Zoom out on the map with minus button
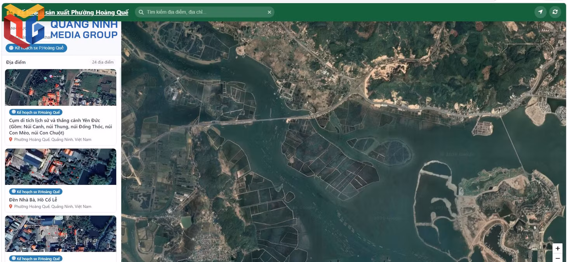This screenshot has width=567, height=262. pyautogui.click(x=558, y=258)
